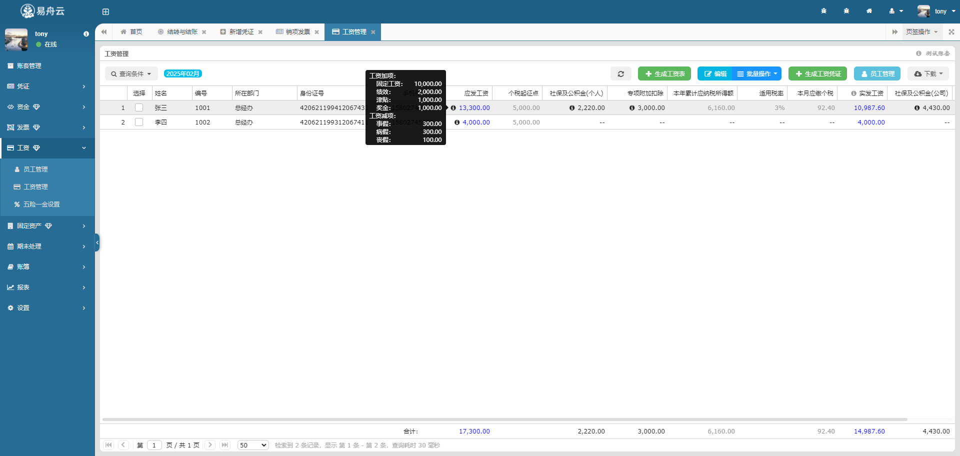This screenshot has width=960, height=456.
Task: Expand 设置 sidebar menu
Action: point(47,307)
